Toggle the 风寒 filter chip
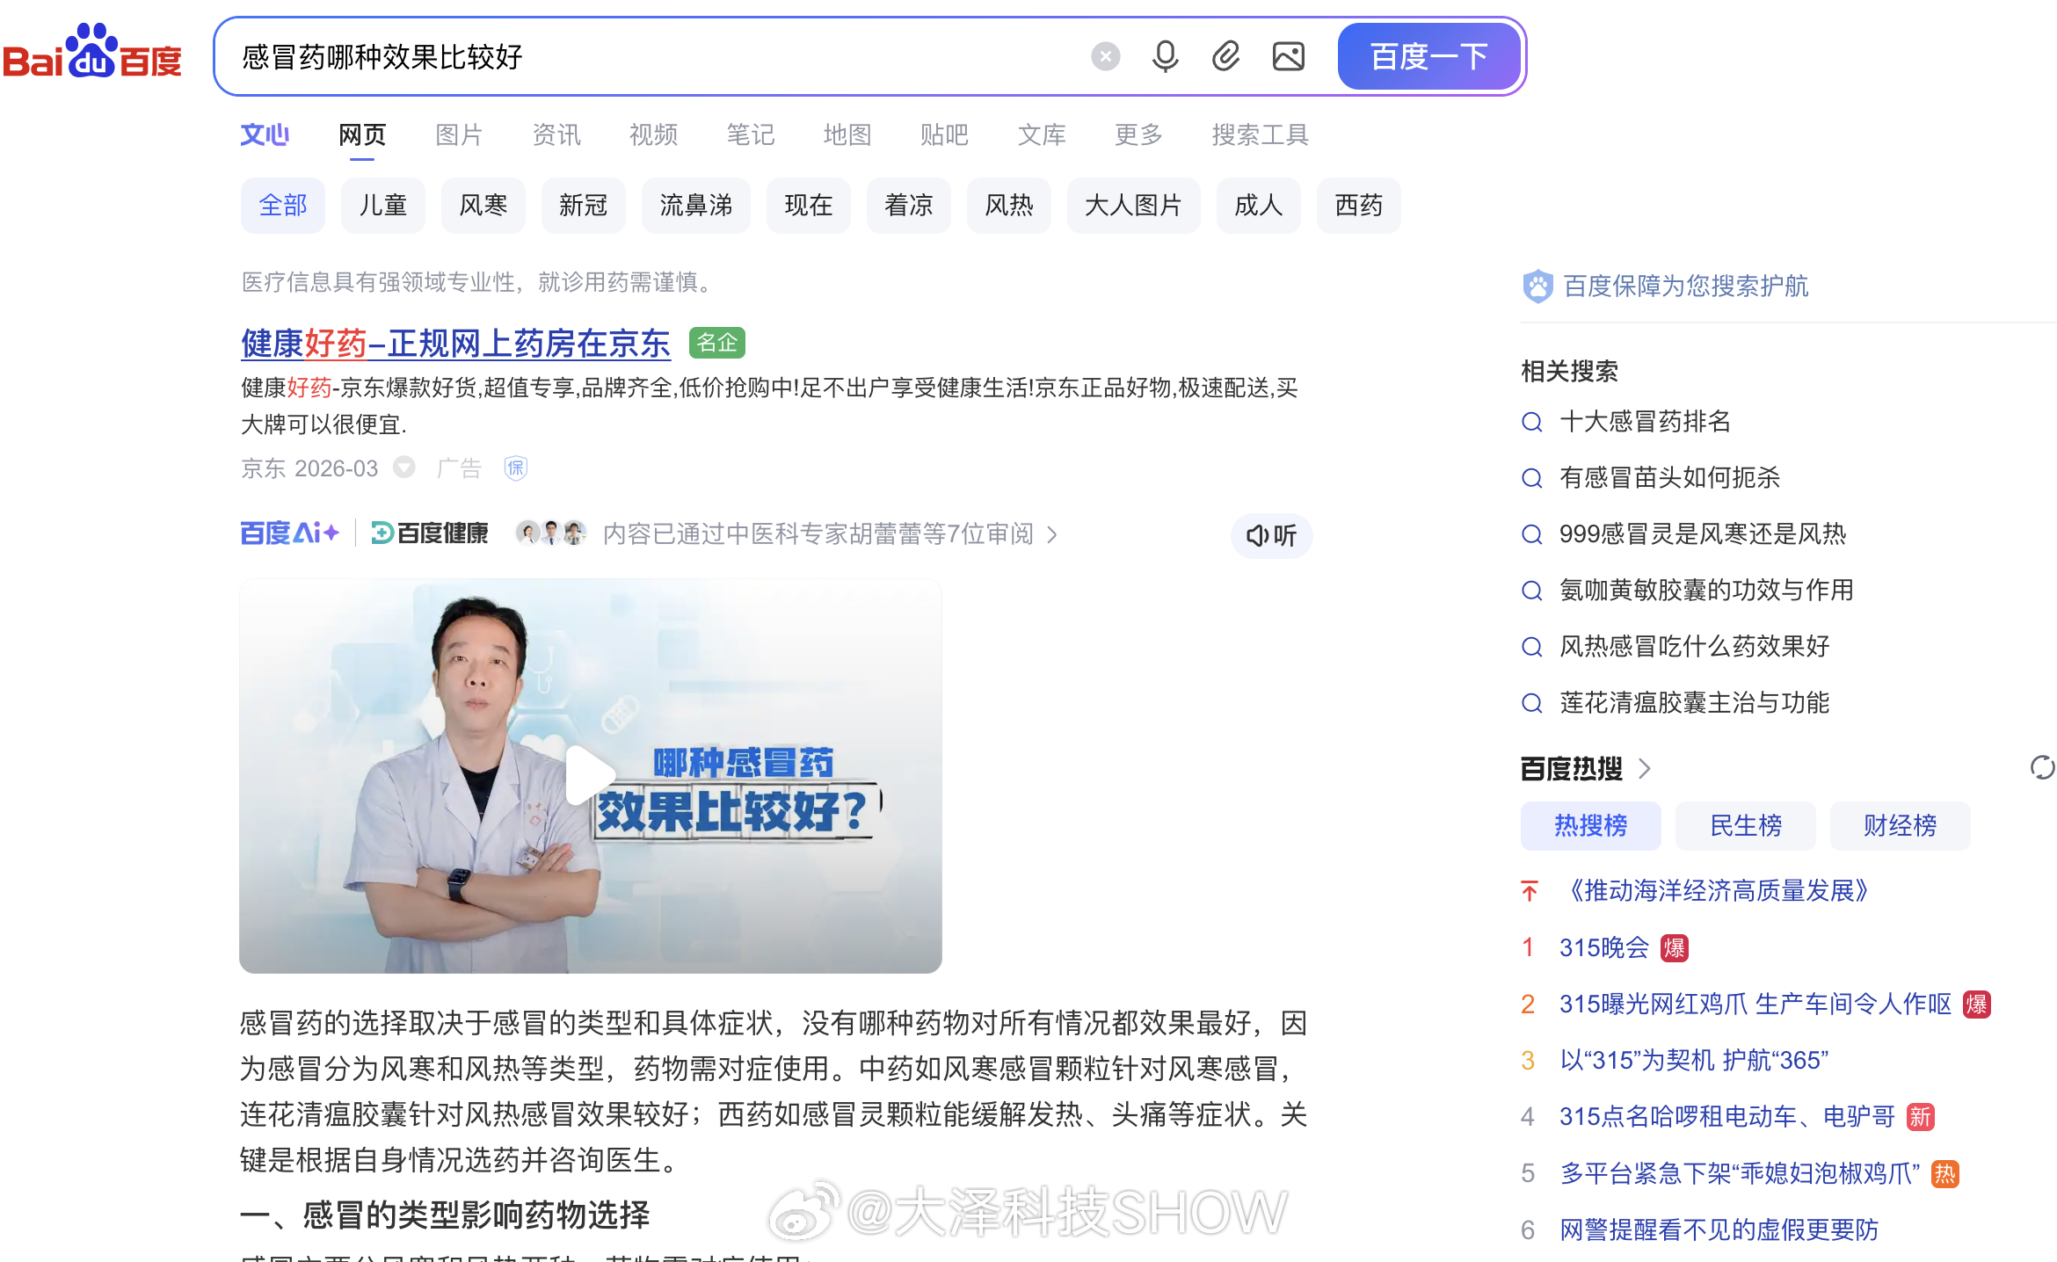2057x1262 pixels. (483, 205)
